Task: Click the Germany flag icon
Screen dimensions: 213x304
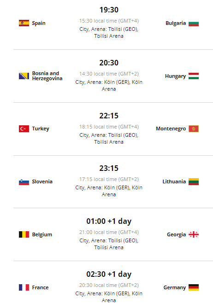Action: click(194, 287)
